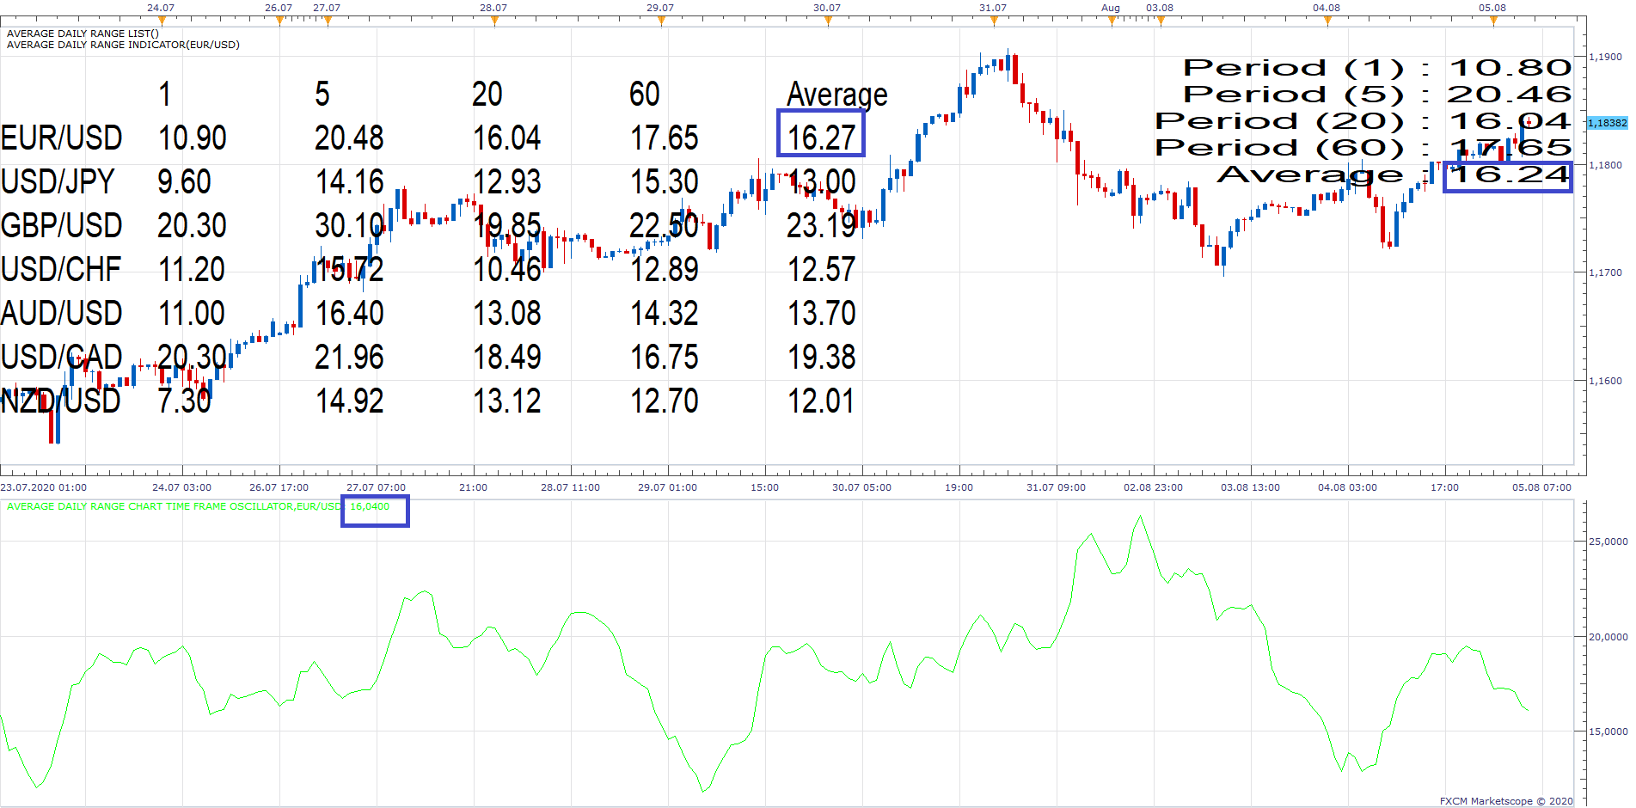Select the GBP/USD 1-period value 20.30
1636x808 pixels.
coord(192,225)
